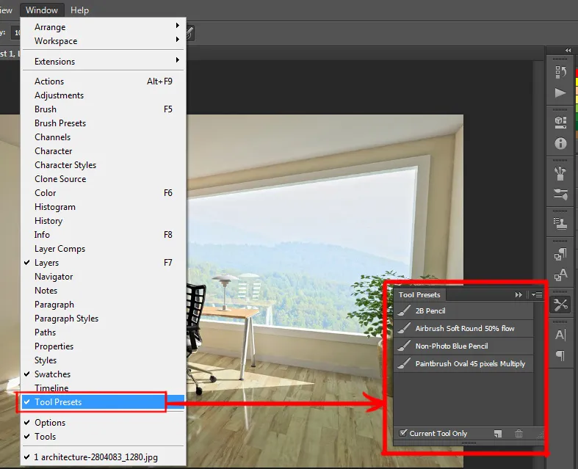578x469 pixels.
Task: Open the Help menu
Action: [79, 10]
